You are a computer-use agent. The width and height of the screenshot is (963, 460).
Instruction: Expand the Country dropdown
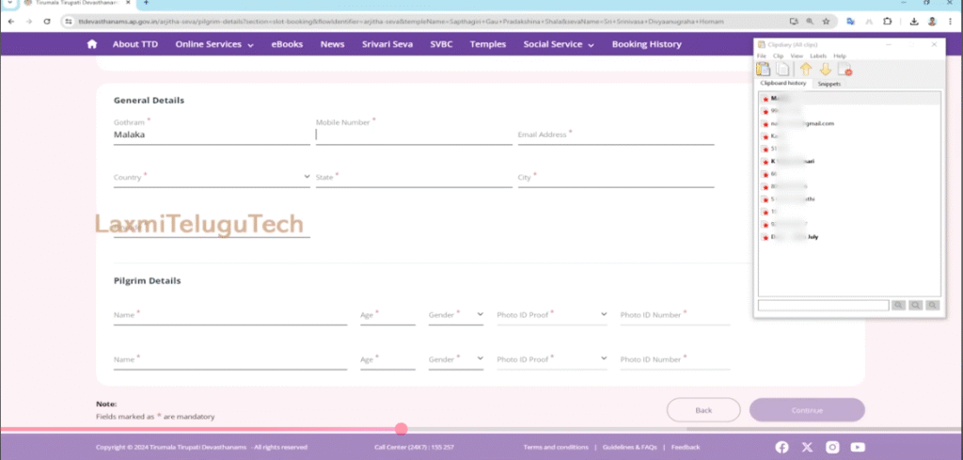point(212,177)
